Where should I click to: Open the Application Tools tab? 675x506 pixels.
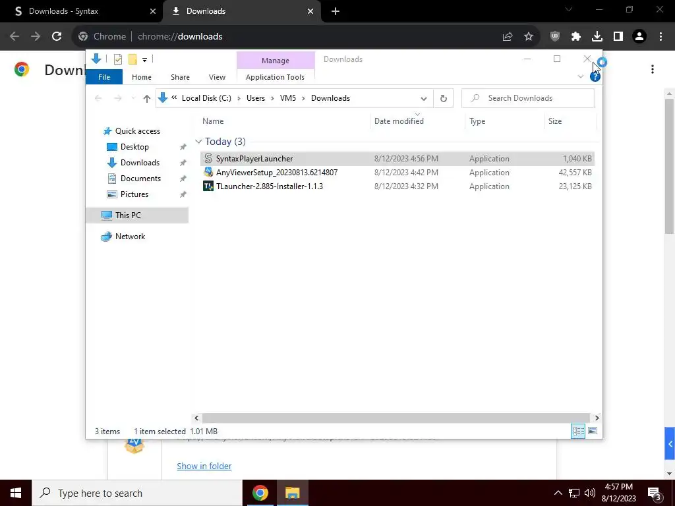click(275, 77)
